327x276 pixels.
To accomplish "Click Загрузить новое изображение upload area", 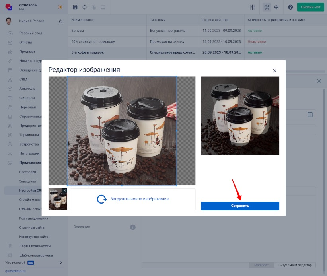I will click(132, 199).
